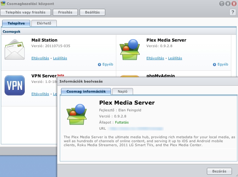
Task: Close dialog with Bezárás button
Action: click(219, 171)
